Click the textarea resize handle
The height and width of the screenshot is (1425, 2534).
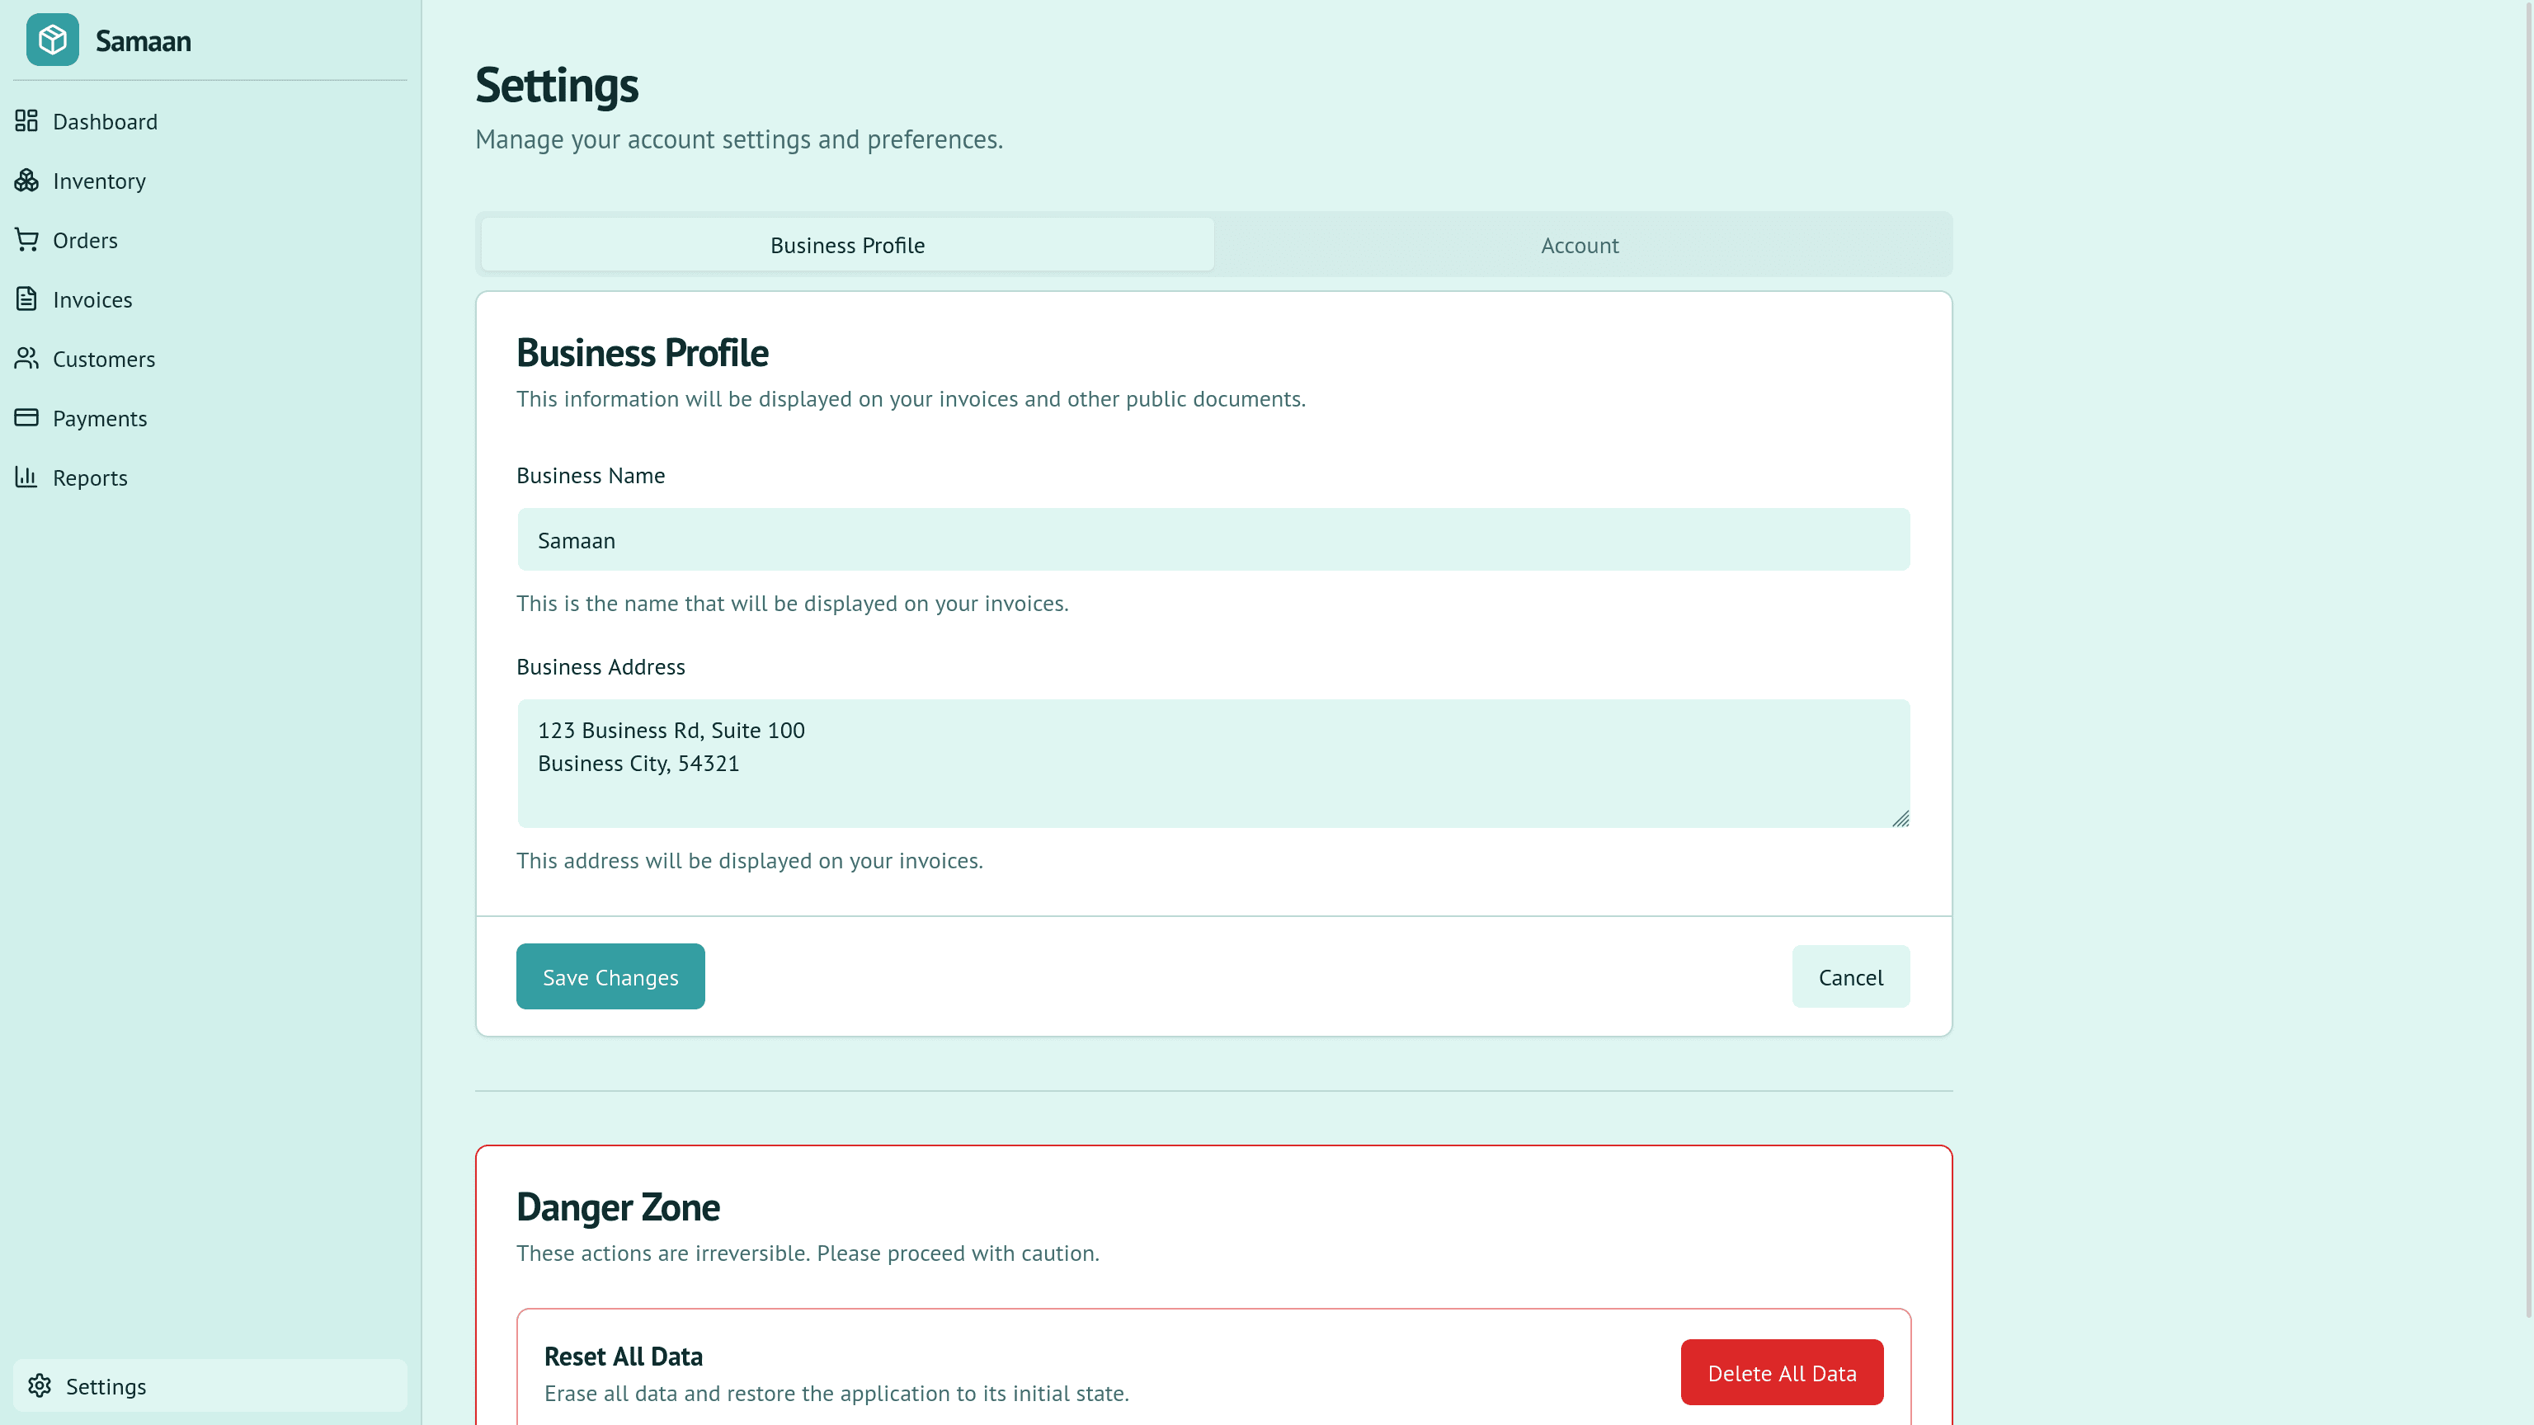click(x=1901, y=819)
